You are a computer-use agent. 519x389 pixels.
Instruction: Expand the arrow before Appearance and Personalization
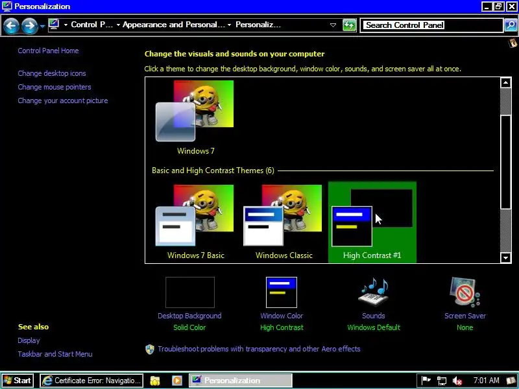(x=118, y=25)
